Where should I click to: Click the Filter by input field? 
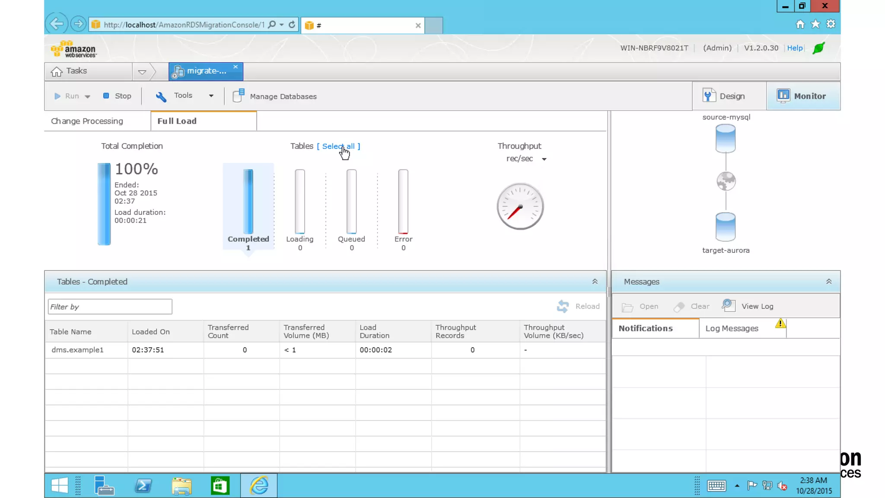[x=110, y=306]
